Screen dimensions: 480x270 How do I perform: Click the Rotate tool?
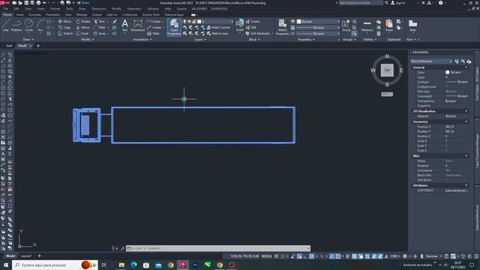pos(83,22)
